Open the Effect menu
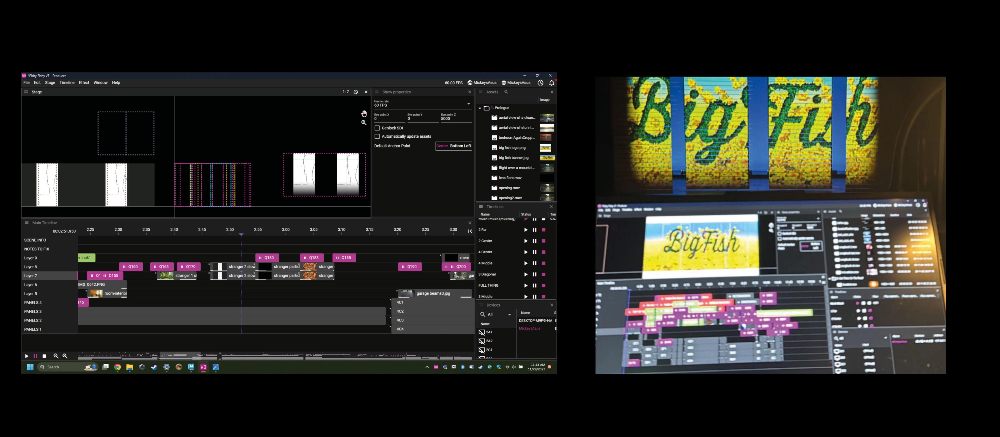Screen dimensions: 1000x437 84,83
